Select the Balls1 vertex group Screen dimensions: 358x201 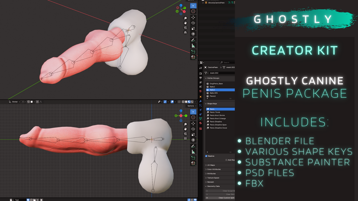(220, 87)
